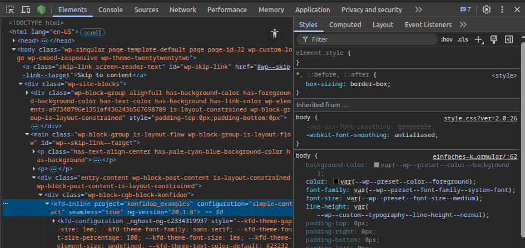This screenshot has height=248, width=525.
Task: Select the Computed sub-tab
Action: pyautogui.click(x=345, y=25)
